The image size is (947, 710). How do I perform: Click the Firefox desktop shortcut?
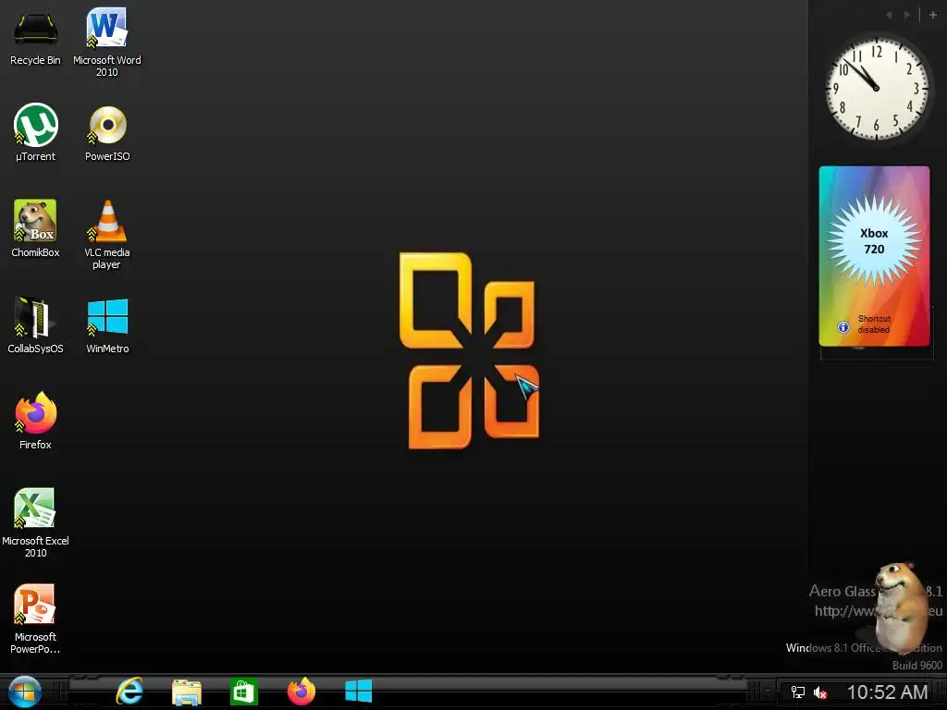[36, 421]
